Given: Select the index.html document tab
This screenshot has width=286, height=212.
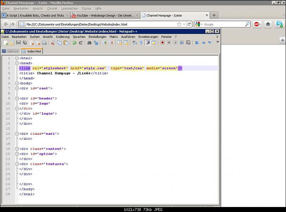Looking at the screenshot, I should point(32,51).
